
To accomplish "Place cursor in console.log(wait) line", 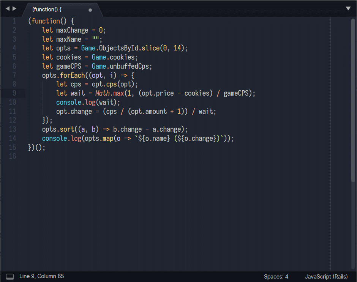I will [x=88, y=102].
